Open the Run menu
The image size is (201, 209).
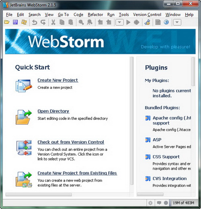click(x=111, y=14)
